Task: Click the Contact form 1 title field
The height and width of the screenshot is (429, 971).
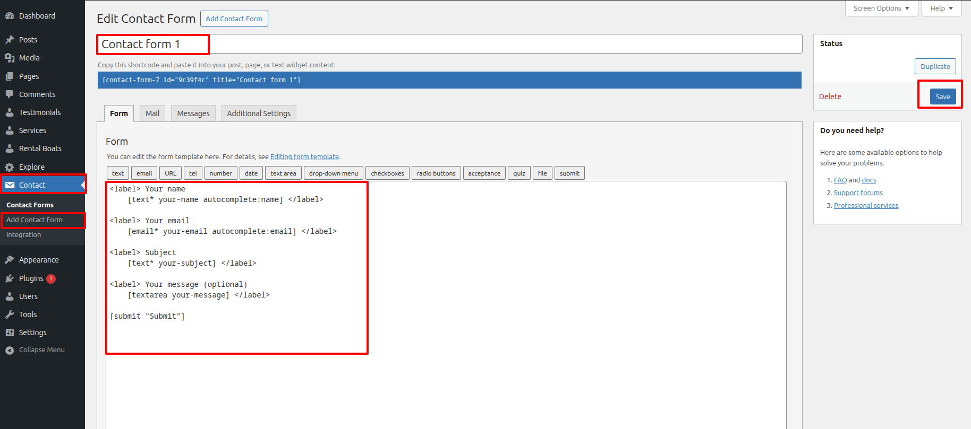Action: tap(449, 44)
